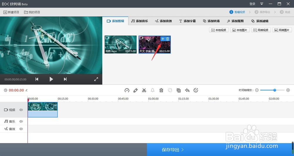The width and height of the screenshot is (294, 156).
Task: Adjust the 时间轴缩放 slider handle
Action: [x=275, y=90]
